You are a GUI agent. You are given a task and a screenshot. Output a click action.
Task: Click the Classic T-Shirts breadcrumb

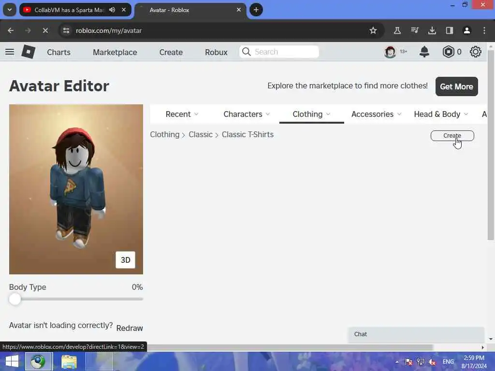coord(247,134)
